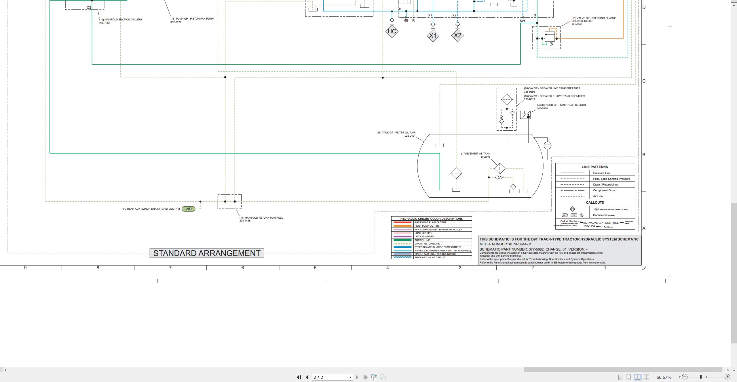The width and height of the screenshot is (737, 382).
Task: Click '(1B) PUMP GP - PISTON FAN PUMP'
Action: click(x=192, y=19)
